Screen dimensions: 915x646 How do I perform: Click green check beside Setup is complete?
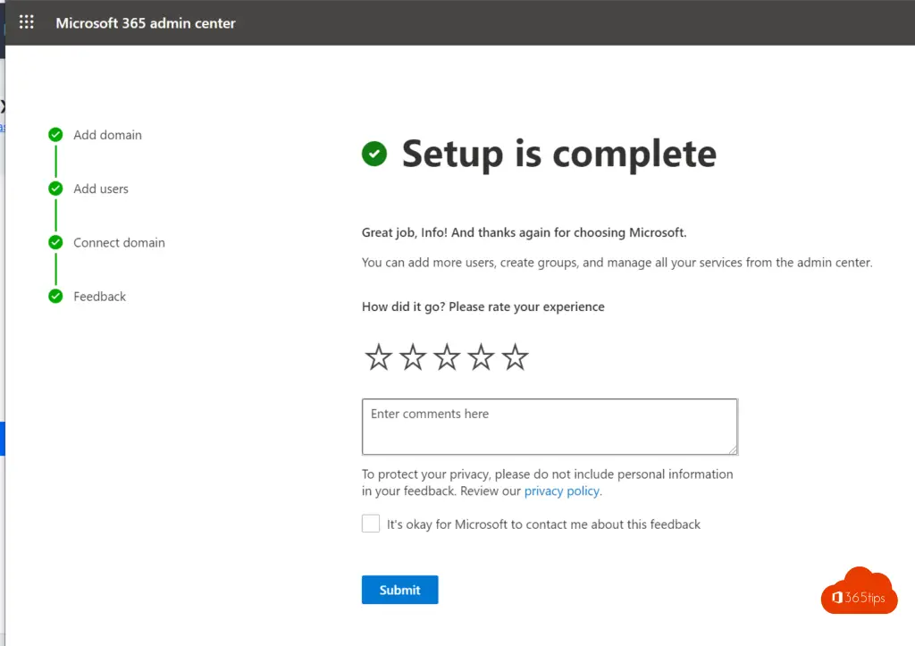pyautogui.click(x=374, y=154)
